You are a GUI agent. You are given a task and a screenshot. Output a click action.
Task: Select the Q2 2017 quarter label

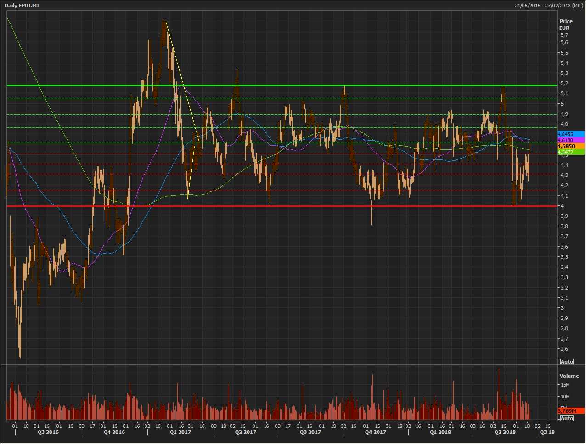coord(245,432)
